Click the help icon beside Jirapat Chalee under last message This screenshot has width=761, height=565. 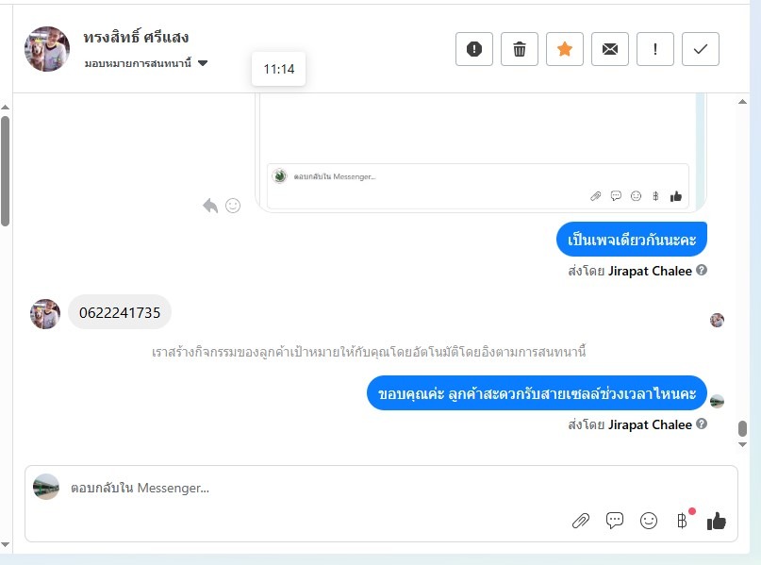click(x=702, y=424)
